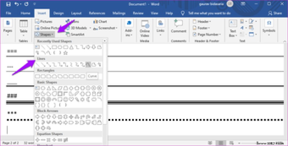The height and width of the screenshot is (146, 288).
Task: Pick the Rounded Rectangle under Rectangles
Action: tap(43, 76)
